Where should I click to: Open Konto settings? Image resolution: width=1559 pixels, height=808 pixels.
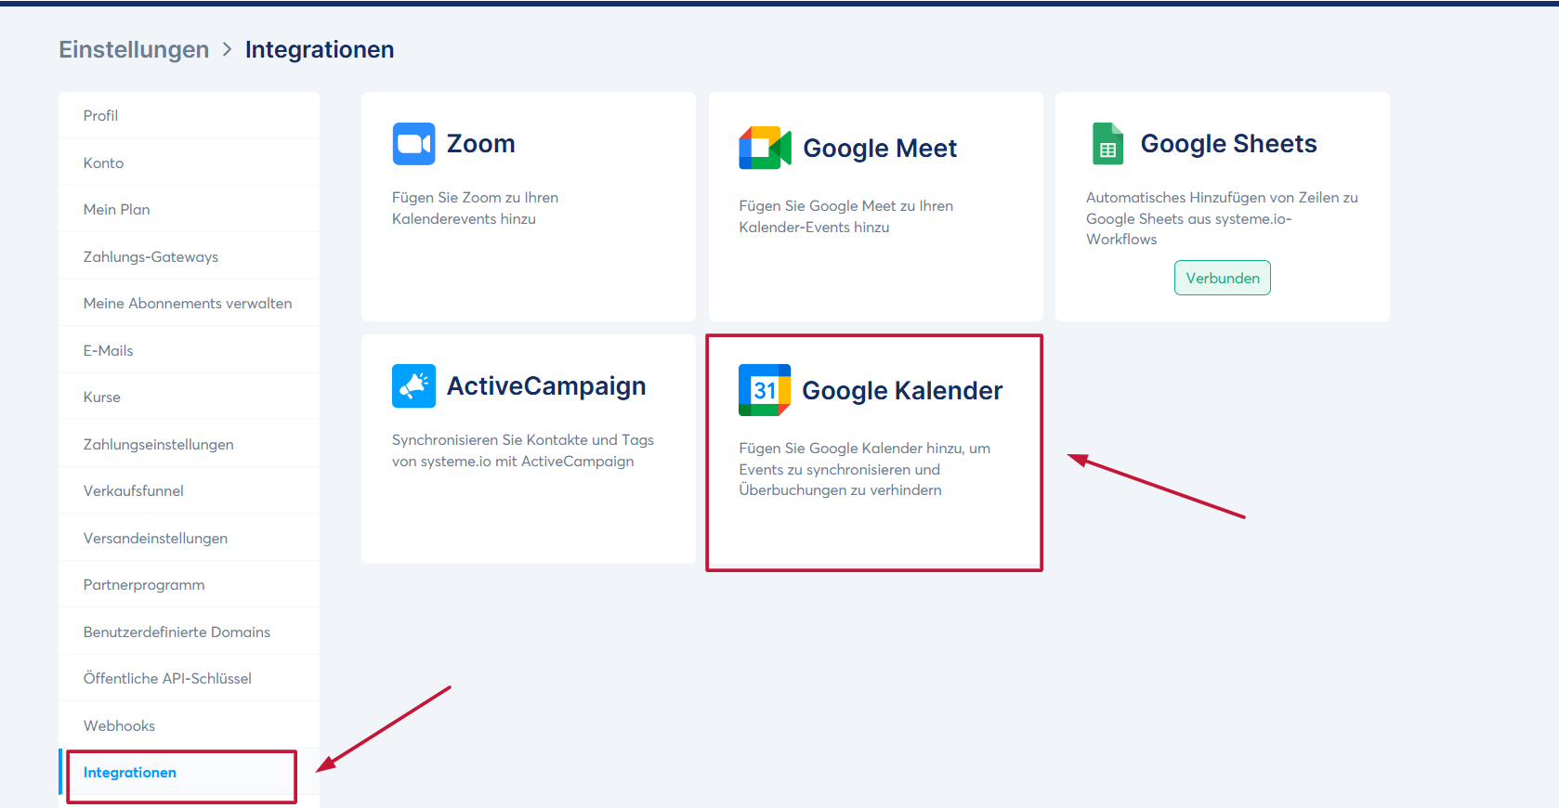click(x=190, y=163)
